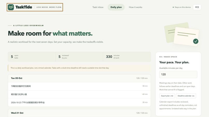Click the Your pace. Your plan. heading
Viewport: 209px width, 117px height.
click(x=174, y=62)
